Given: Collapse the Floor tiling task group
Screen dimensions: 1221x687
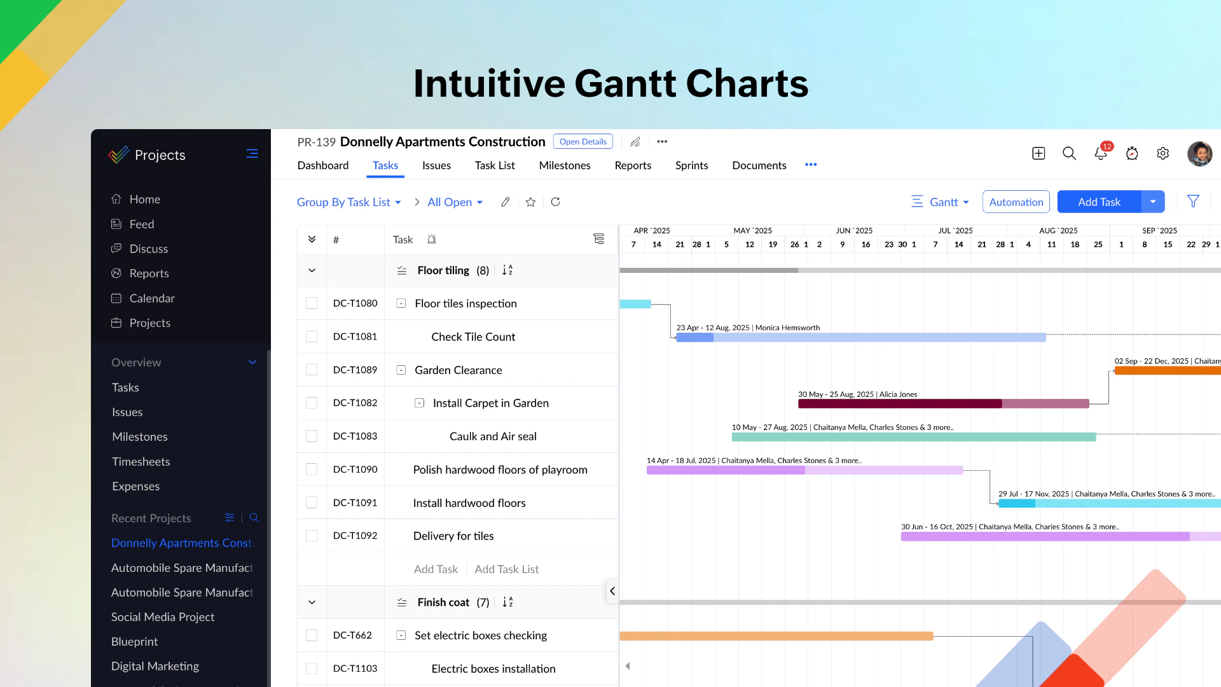Looking at the screenshot, I should point(312,270).
